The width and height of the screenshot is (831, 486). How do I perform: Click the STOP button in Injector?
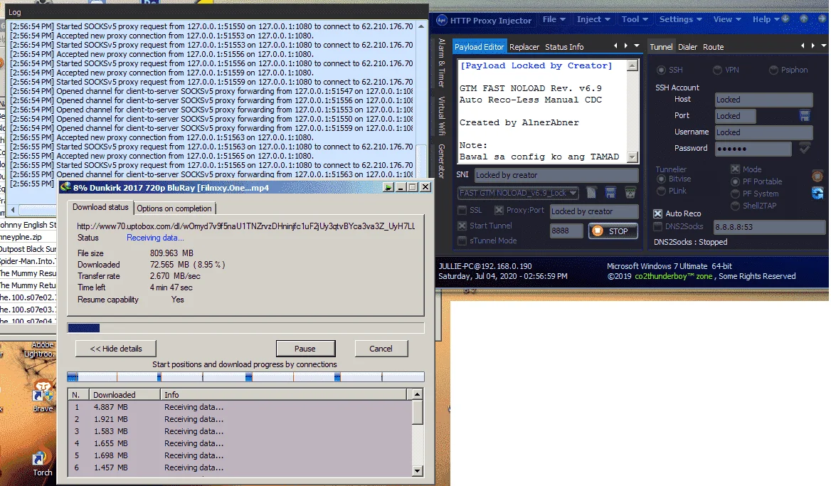[613, 231]
